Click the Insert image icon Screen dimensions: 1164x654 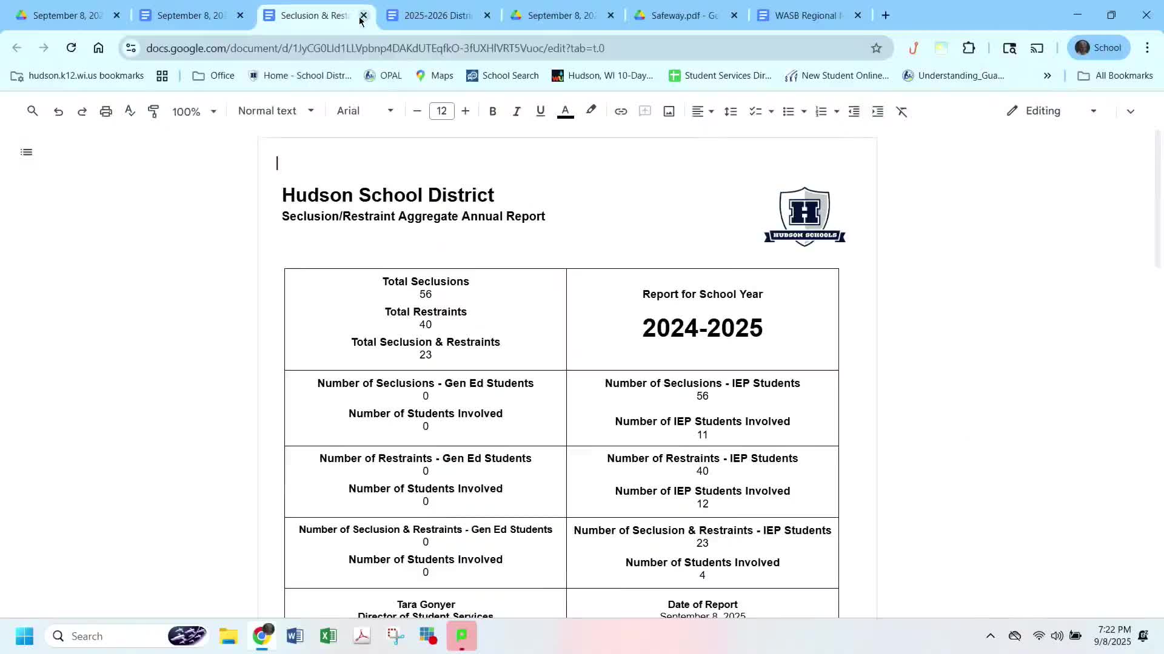click(669, 111)
